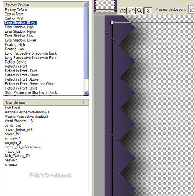This screenshot has height=196, width=194.
Task: Select the Factory Default preset
Action: tap(16, 10)
